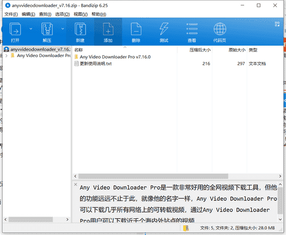Click the comment text about Any Video Downloader Pro

[178, 204]
